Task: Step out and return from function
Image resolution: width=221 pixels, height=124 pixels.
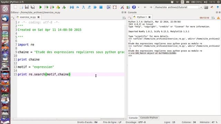Action: pyautogui.click(x=89, y=7)
